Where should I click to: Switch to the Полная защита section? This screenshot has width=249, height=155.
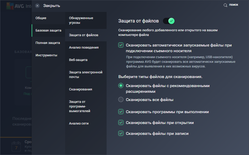tap(48, 43)
